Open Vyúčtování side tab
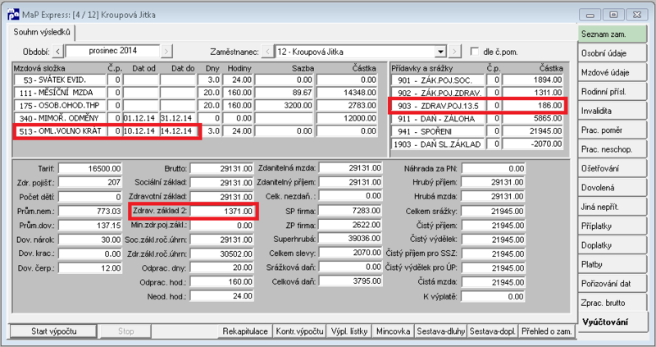656x347 pixels. coord(612,322)
